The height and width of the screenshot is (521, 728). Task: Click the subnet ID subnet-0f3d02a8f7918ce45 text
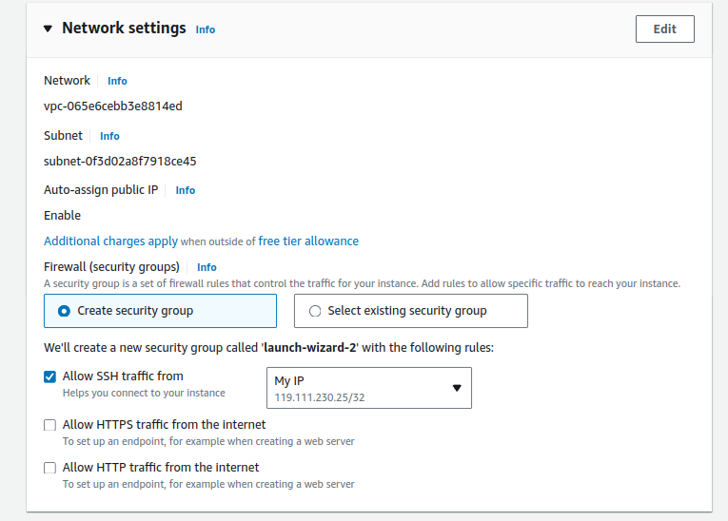[120, 162]
